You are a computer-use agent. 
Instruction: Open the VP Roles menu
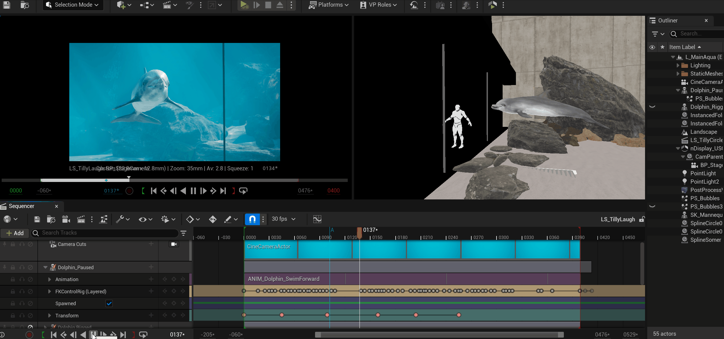(x=378, y=5)
